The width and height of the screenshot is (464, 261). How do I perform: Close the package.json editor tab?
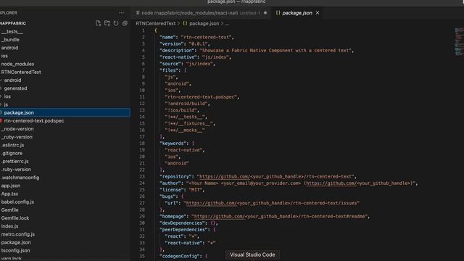[x=318, y=13]
